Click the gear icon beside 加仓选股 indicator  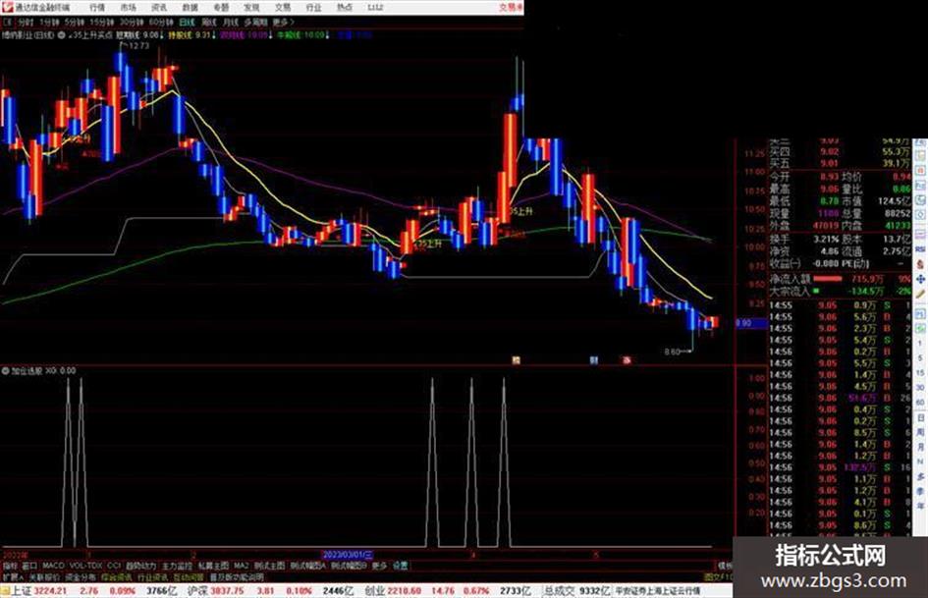5,371
